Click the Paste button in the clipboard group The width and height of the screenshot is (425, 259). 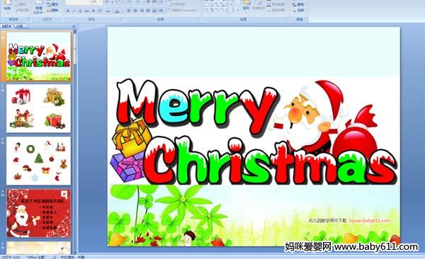tap(8, 6)
